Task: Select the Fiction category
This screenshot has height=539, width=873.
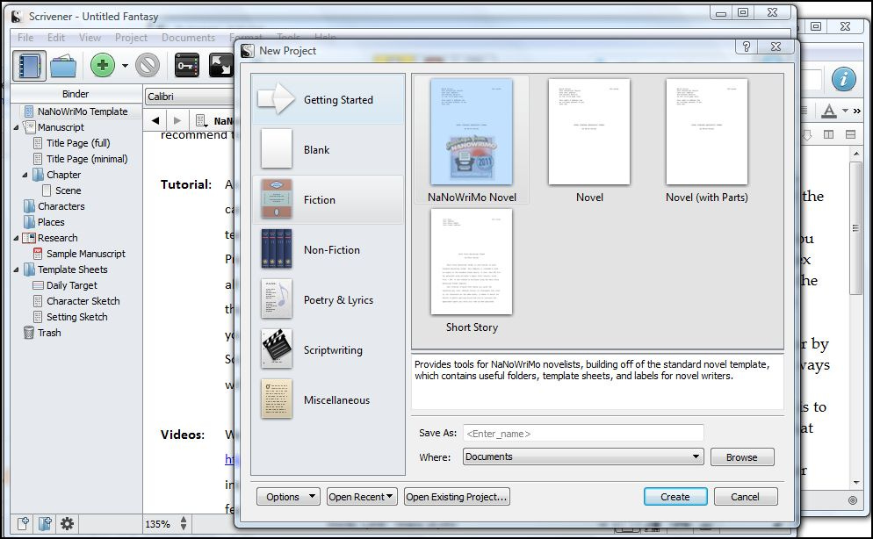Action: coord(328,199)
